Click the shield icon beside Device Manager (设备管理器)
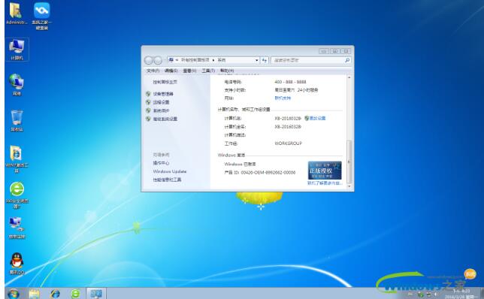The height and width of the screenshot is (299, 484). [x=148, y=94]
